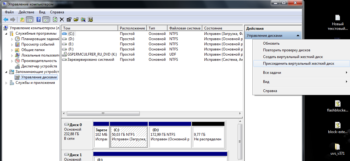The height and width of the screenshot is (161, 350).
Task: Click the Планировщик заданий clock icon
Action: (x=17, y=39)
